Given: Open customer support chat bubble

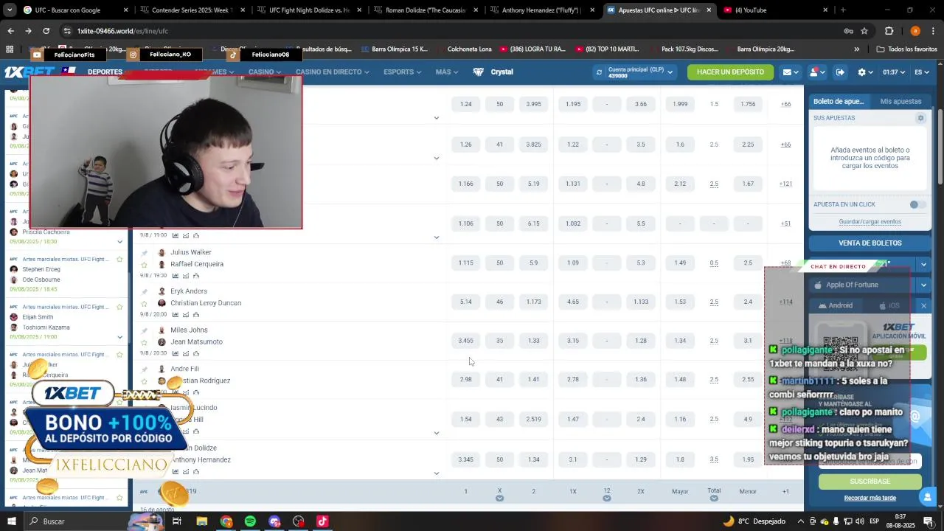Looking at the screenshot, I should (x=928, y=497).
